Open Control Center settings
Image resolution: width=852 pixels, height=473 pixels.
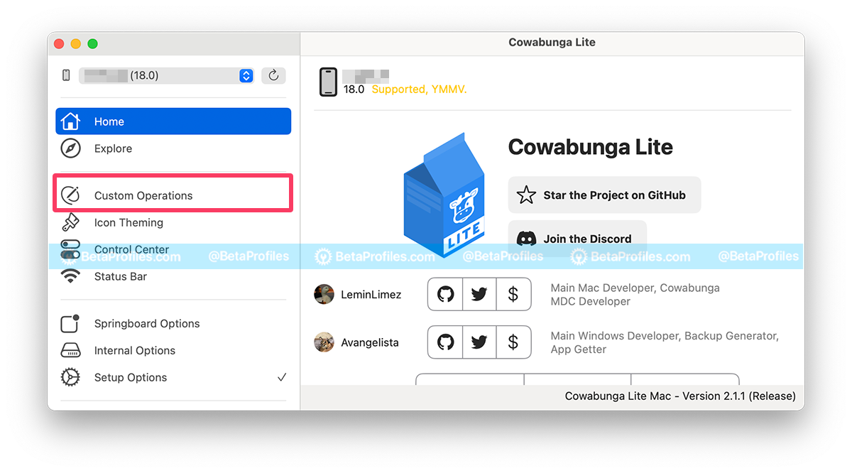tap(173, 249)
